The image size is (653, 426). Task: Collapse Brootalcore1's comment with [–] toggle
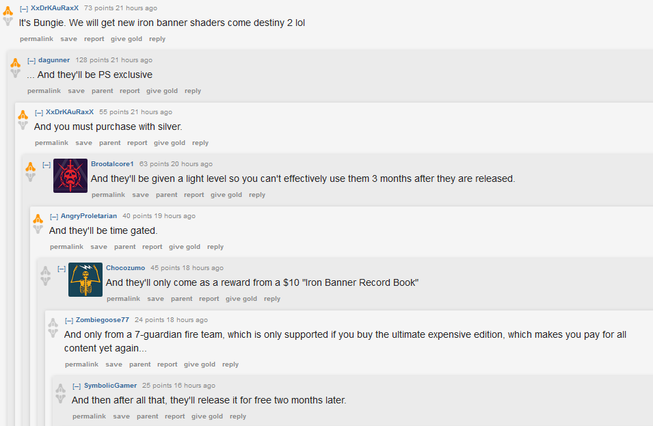pos(46,164)
